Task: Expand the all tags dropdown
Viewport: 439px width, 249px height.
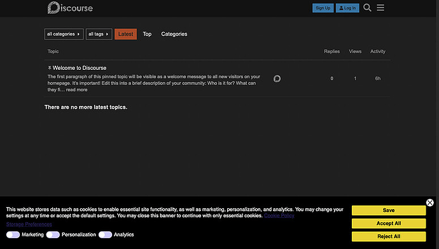Action: pos(99,34)
